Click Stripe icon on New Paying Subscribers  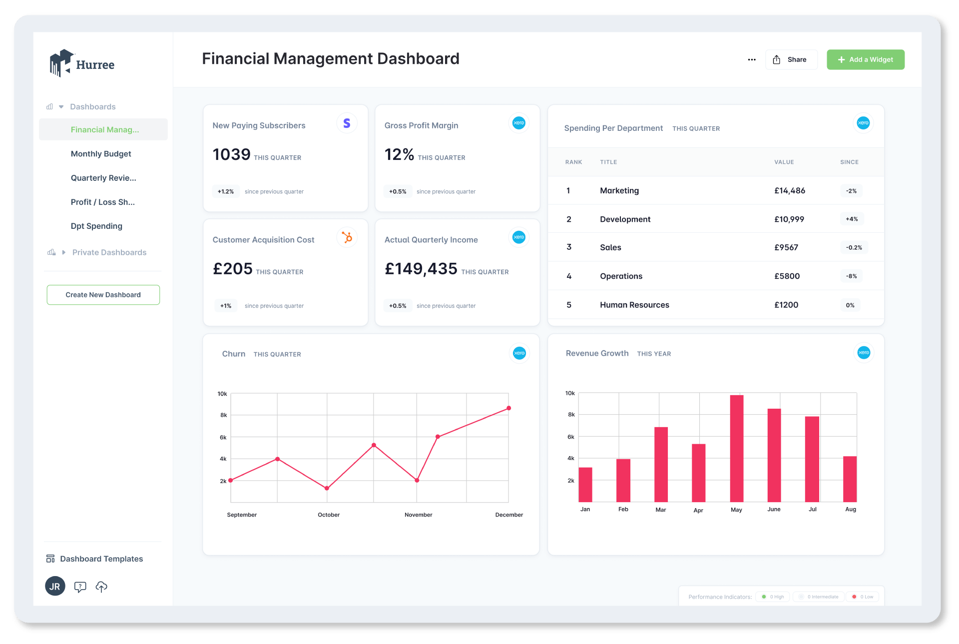[x=347, y=123]
